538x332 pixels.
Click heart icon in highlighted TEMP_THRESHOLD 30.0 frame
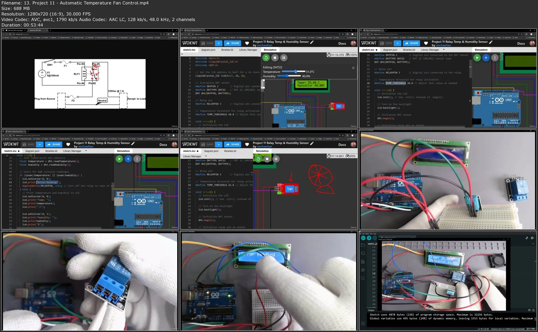pos(426,43)
